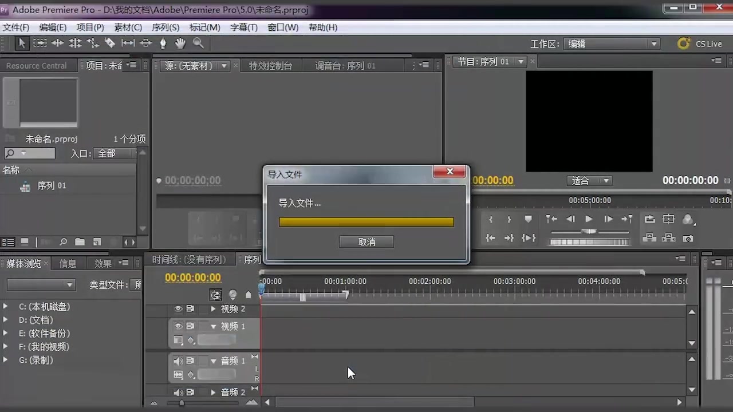733x412 pixels.
Task: Open 字幕(T) menu
Action: click(x=244, y=27)
